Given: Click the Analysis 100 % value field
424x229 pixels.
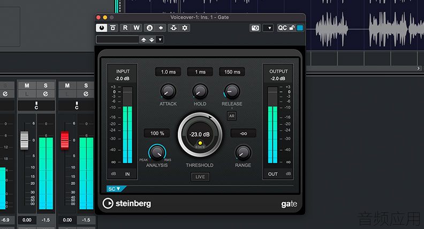Looking at the screenshot, I should (x=157, y=134).
